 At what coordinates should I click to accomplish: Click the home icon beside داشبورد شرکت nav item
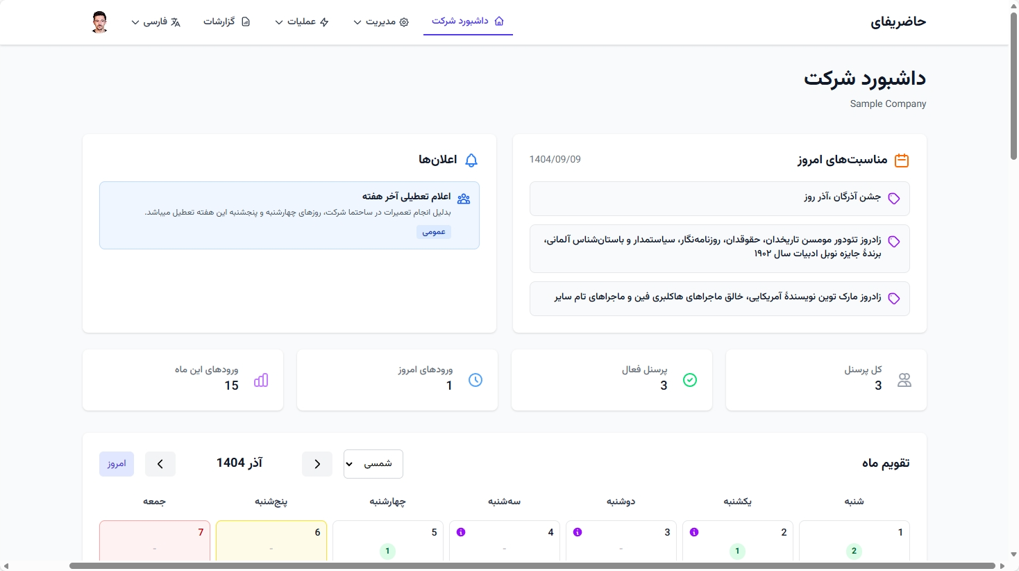click(x=499, y=21)
